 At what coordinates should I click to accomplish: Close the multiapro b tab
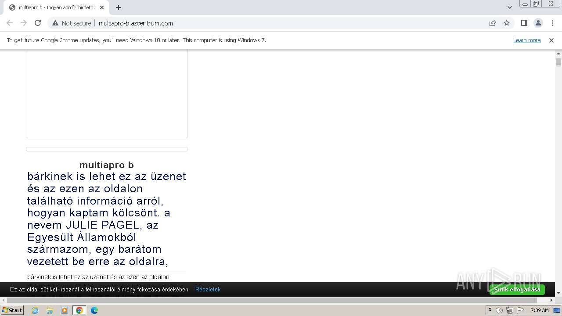[102, 7]
